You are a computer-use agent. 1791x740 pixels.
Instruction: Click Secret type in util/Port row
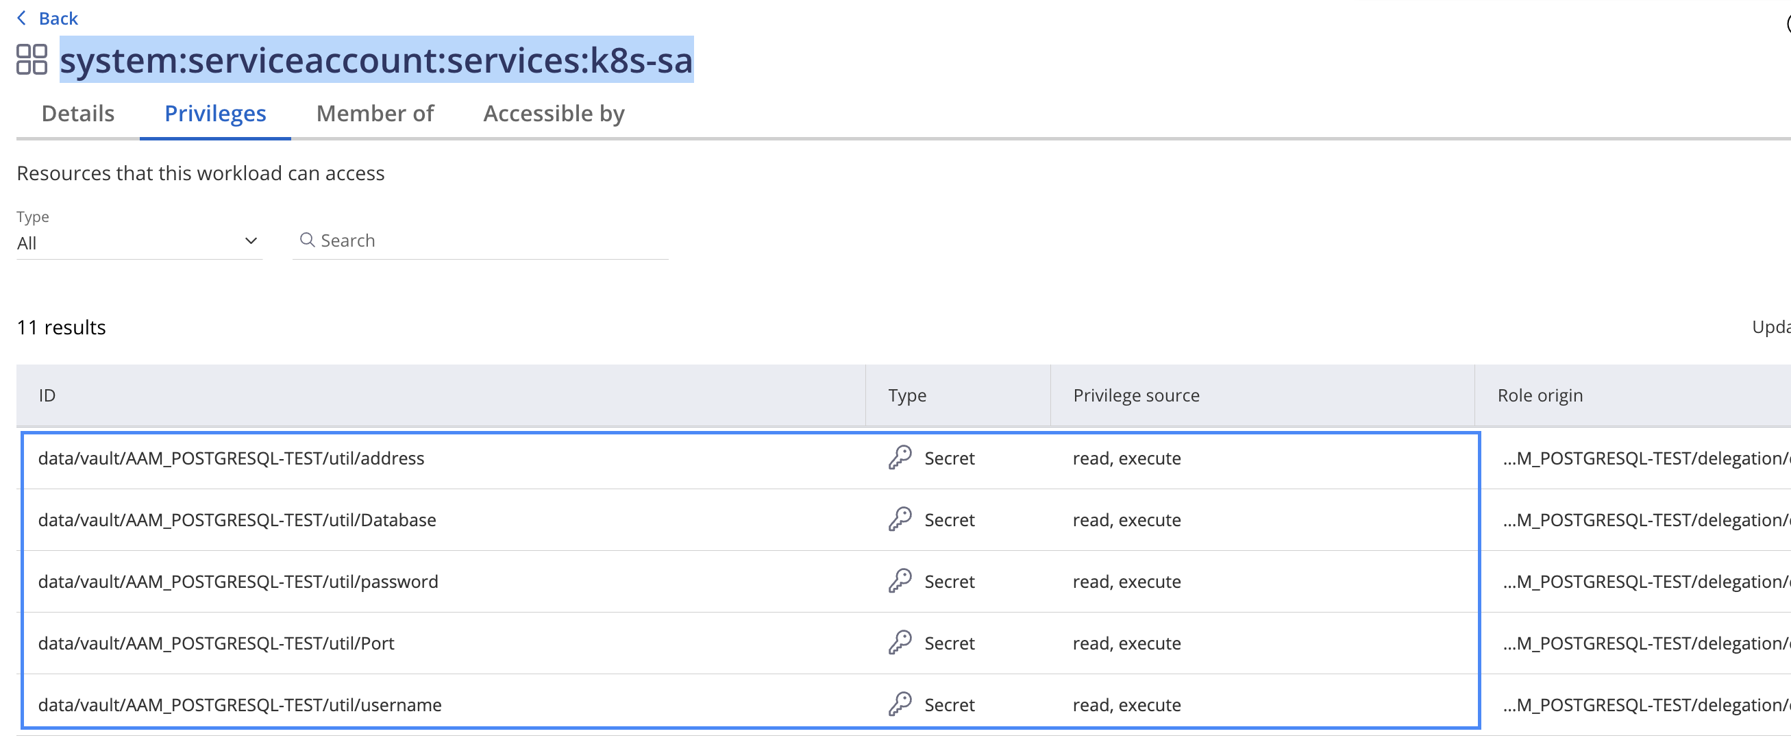(949, 643)
